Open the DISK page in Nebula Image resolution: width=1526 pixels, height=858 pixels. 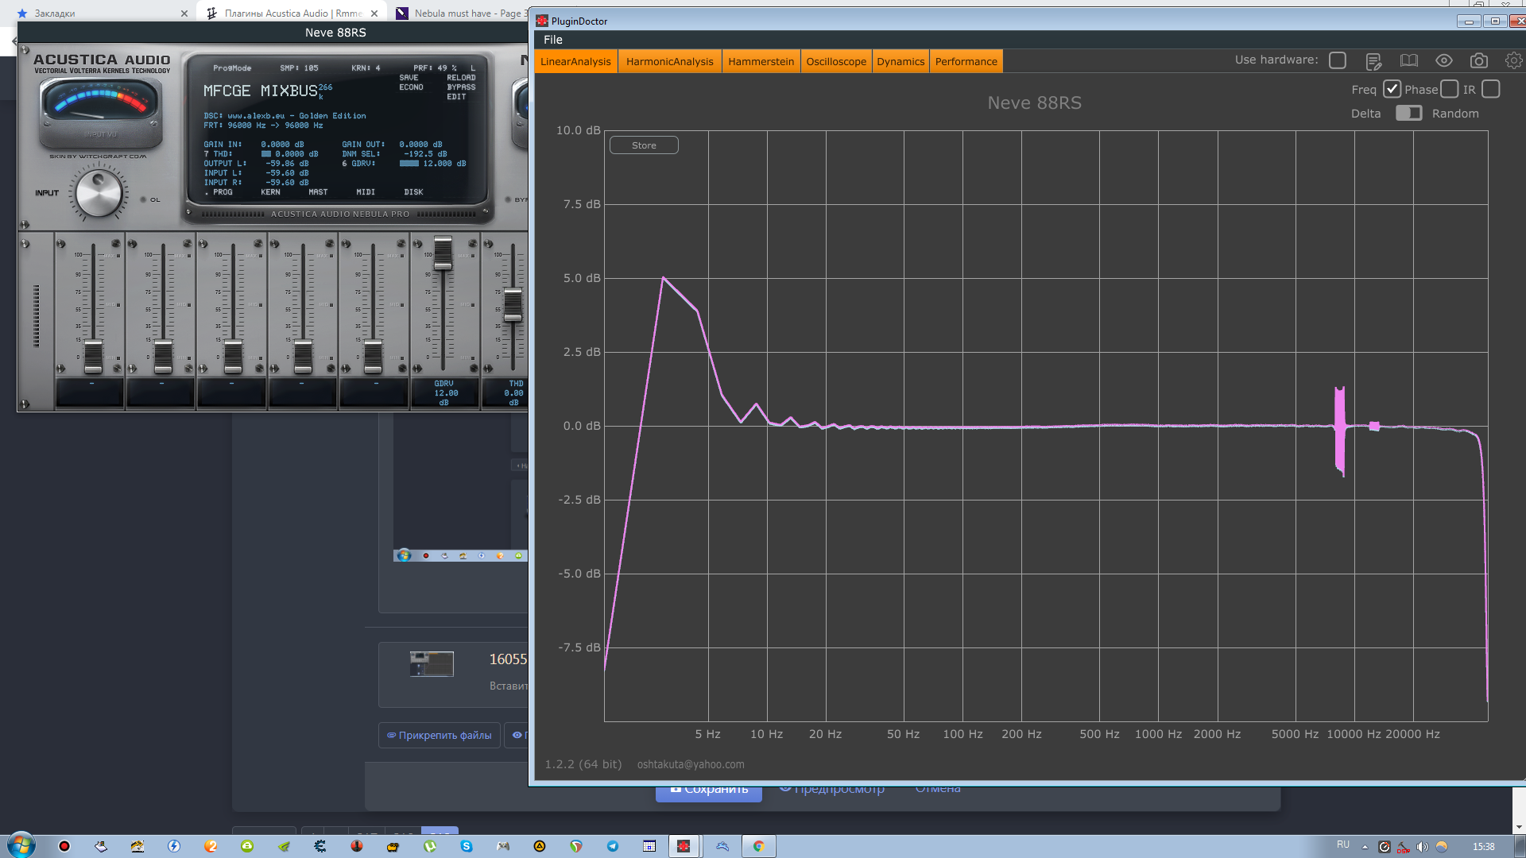[413, 192]
